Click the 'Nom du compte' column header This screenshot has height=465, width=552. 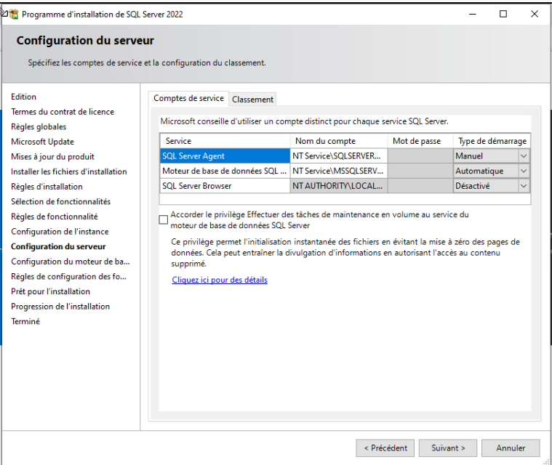click(x=339, y=141)
